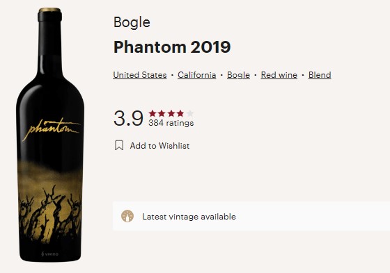Open the California region link
This screenshot has width=390, height=273.
point(196,75)
